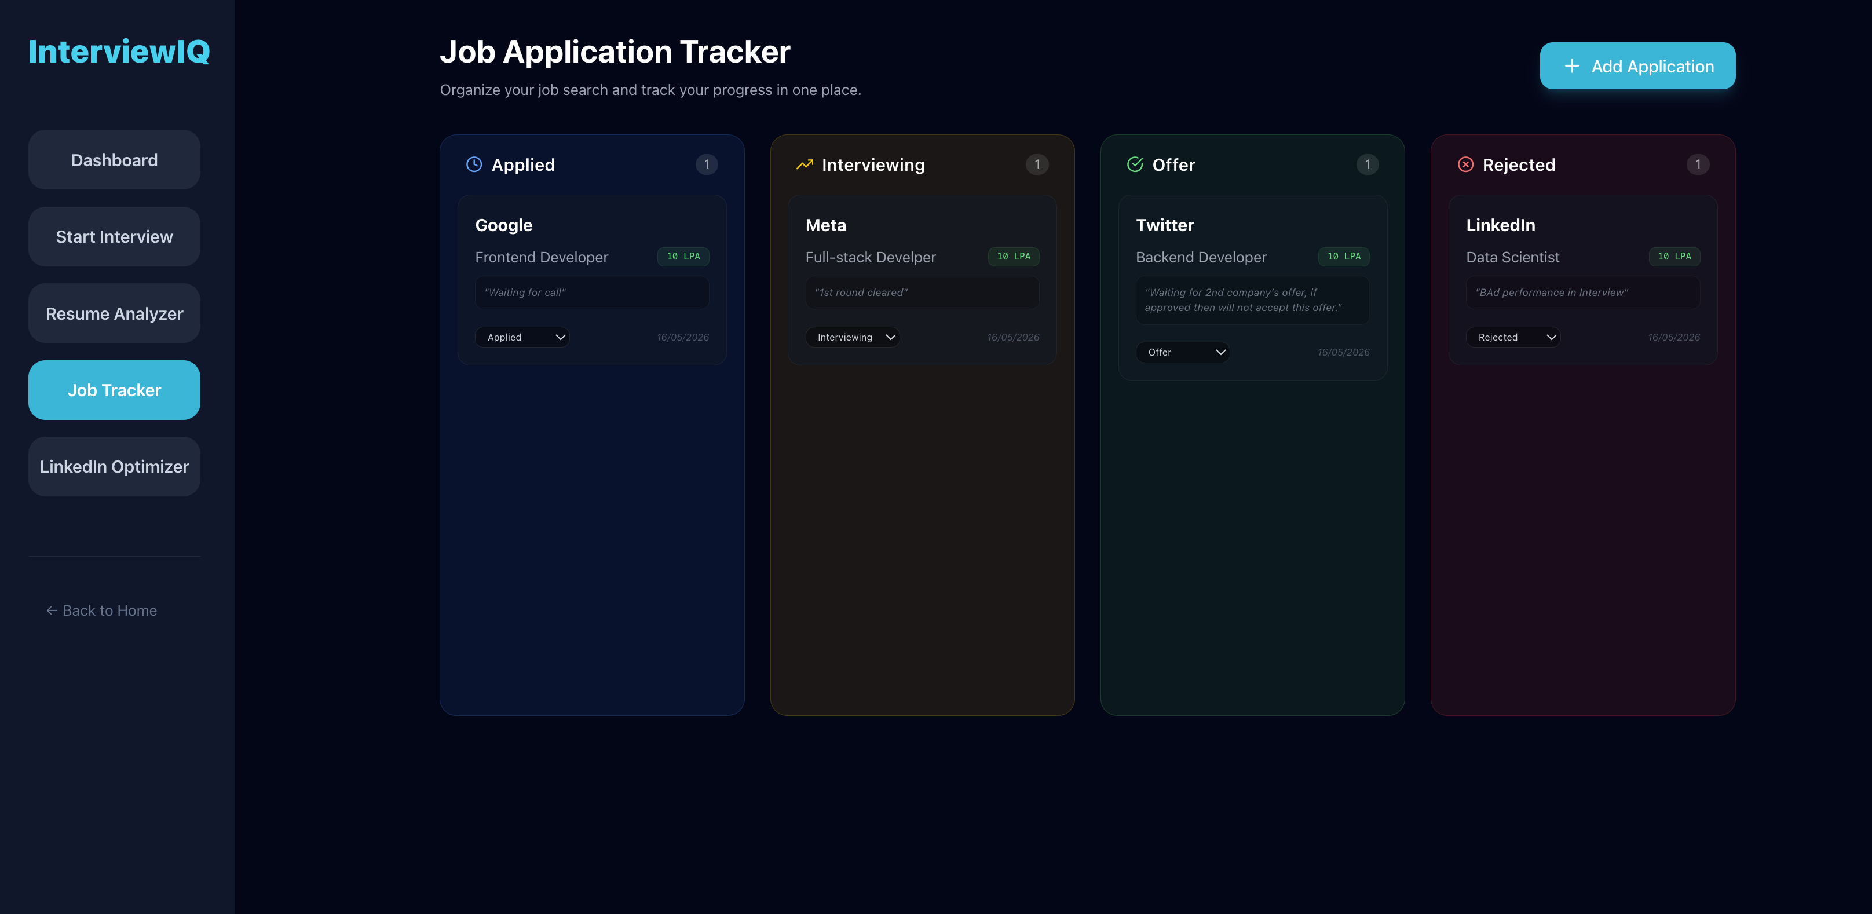1872x914 pixels.
Task: Click the 16/05/2026 date on LinkedIn card
Action: [1673, 337]
